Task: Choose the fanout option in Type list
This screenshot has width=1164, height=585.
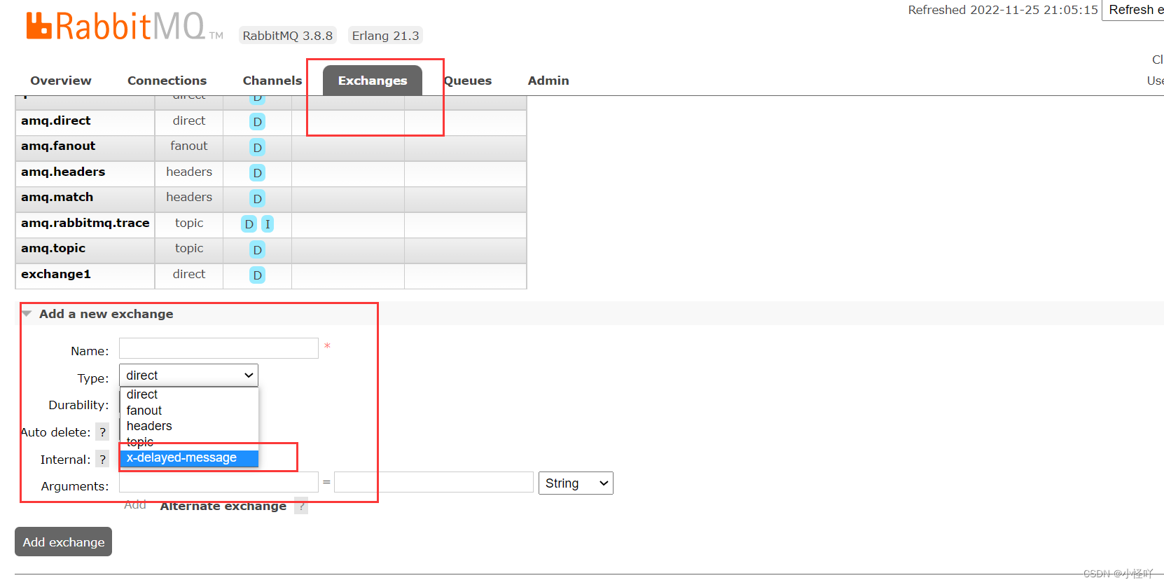Action: pos(189,411)
